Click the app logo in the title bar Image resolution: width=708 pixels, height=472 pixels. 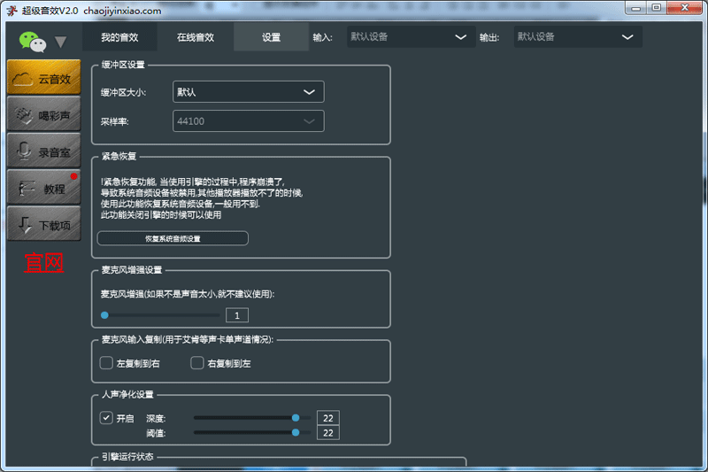[x=12, y=11]
